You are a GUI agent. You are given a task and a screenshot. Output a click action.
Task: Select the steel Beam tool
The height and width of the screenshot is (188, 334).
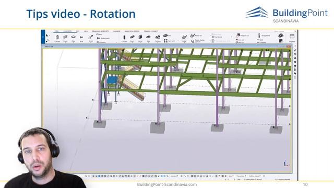click(x=65, y=38)
